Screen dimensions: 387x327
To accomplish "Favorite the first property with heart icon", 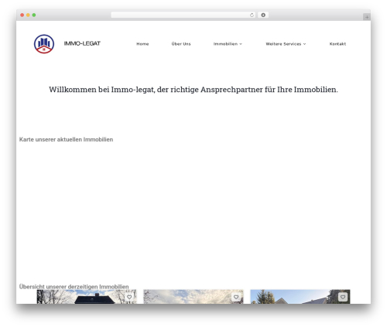I will tap(129, 297).
